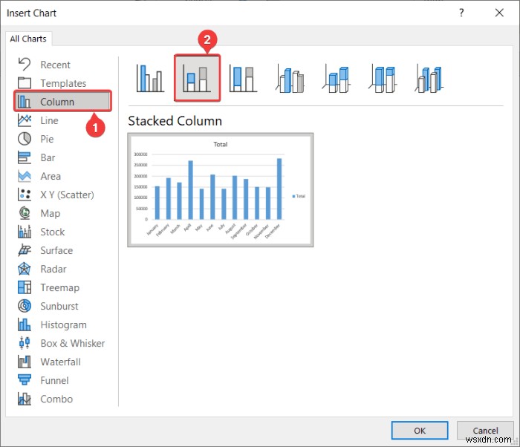Click the Radar chart category icon

pos(25,269)
